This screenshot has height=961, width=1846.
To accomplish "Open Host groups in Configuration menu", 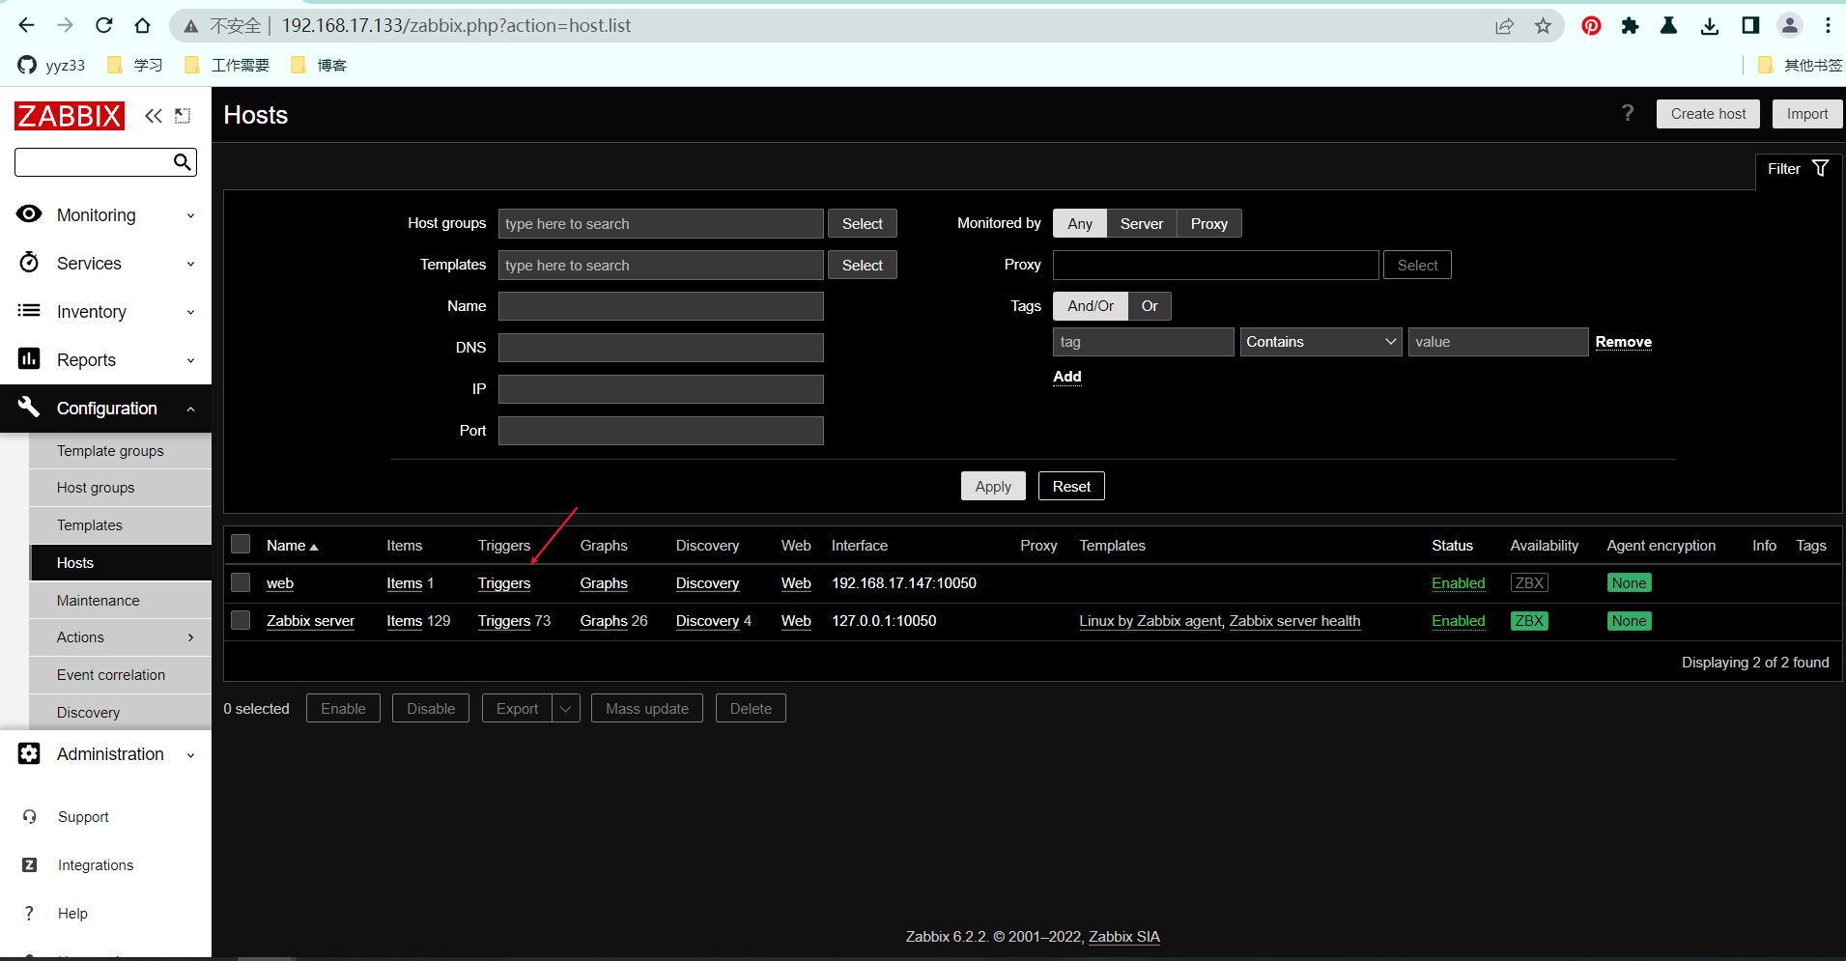I will pos(96,488).
